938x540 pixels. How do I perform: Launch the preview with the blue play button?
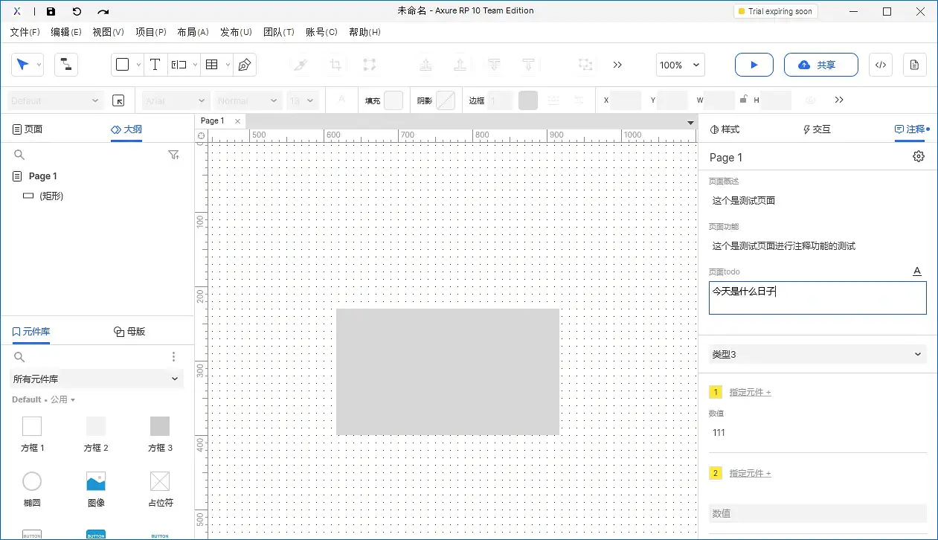(x=754, y=65)
